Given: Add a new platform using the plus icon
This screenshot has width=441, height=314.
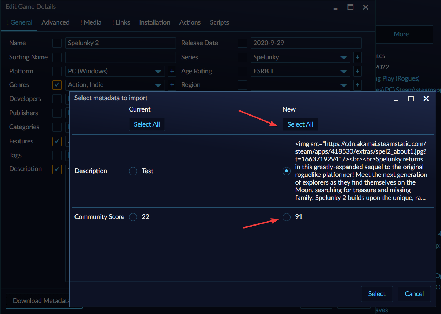Looking at the screenshot, I should [172, 71].
